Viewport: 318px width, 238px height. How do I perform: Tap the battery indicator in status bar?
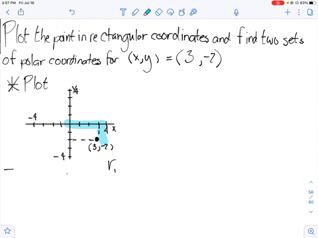click(x=313, y=3)
